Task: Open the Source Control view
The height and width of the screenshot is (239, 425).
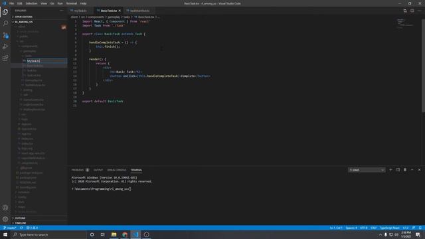Action: coord(5,35)
